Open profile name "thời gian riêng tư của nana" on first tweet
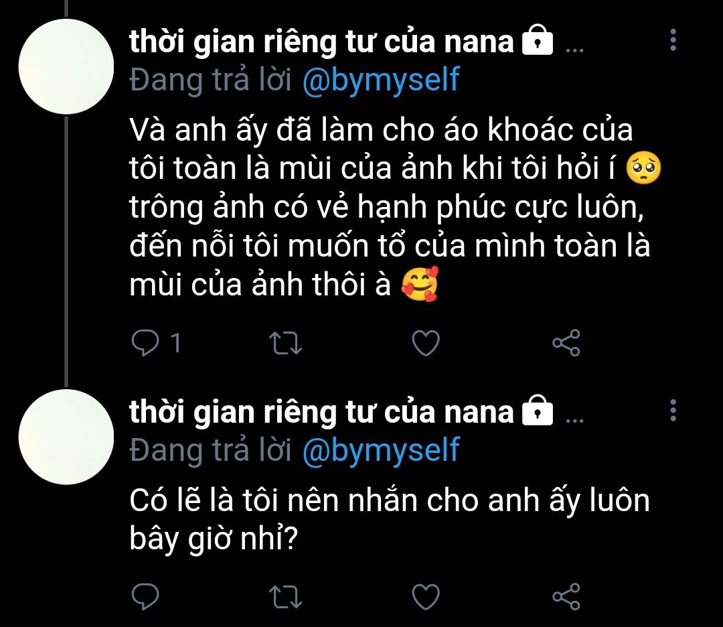723x627 pixels. coord(321,42)
